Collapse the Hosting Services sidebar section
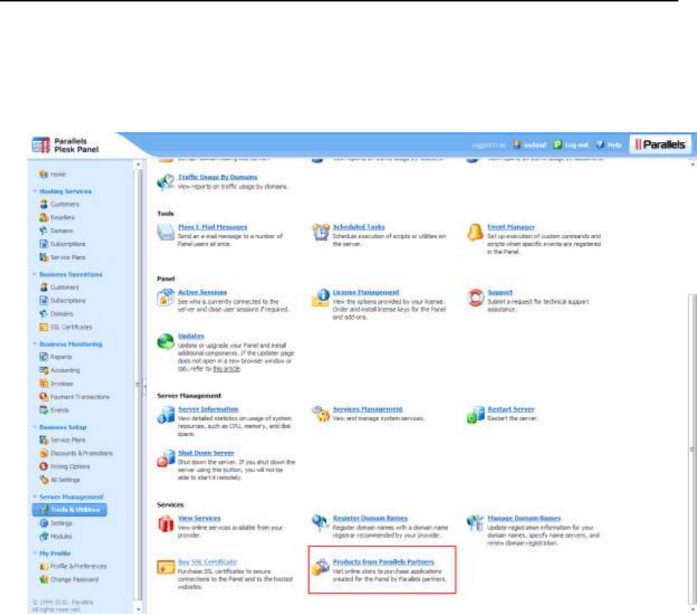Viewport: 697px width, 614px height. click(x=35, y=191)
